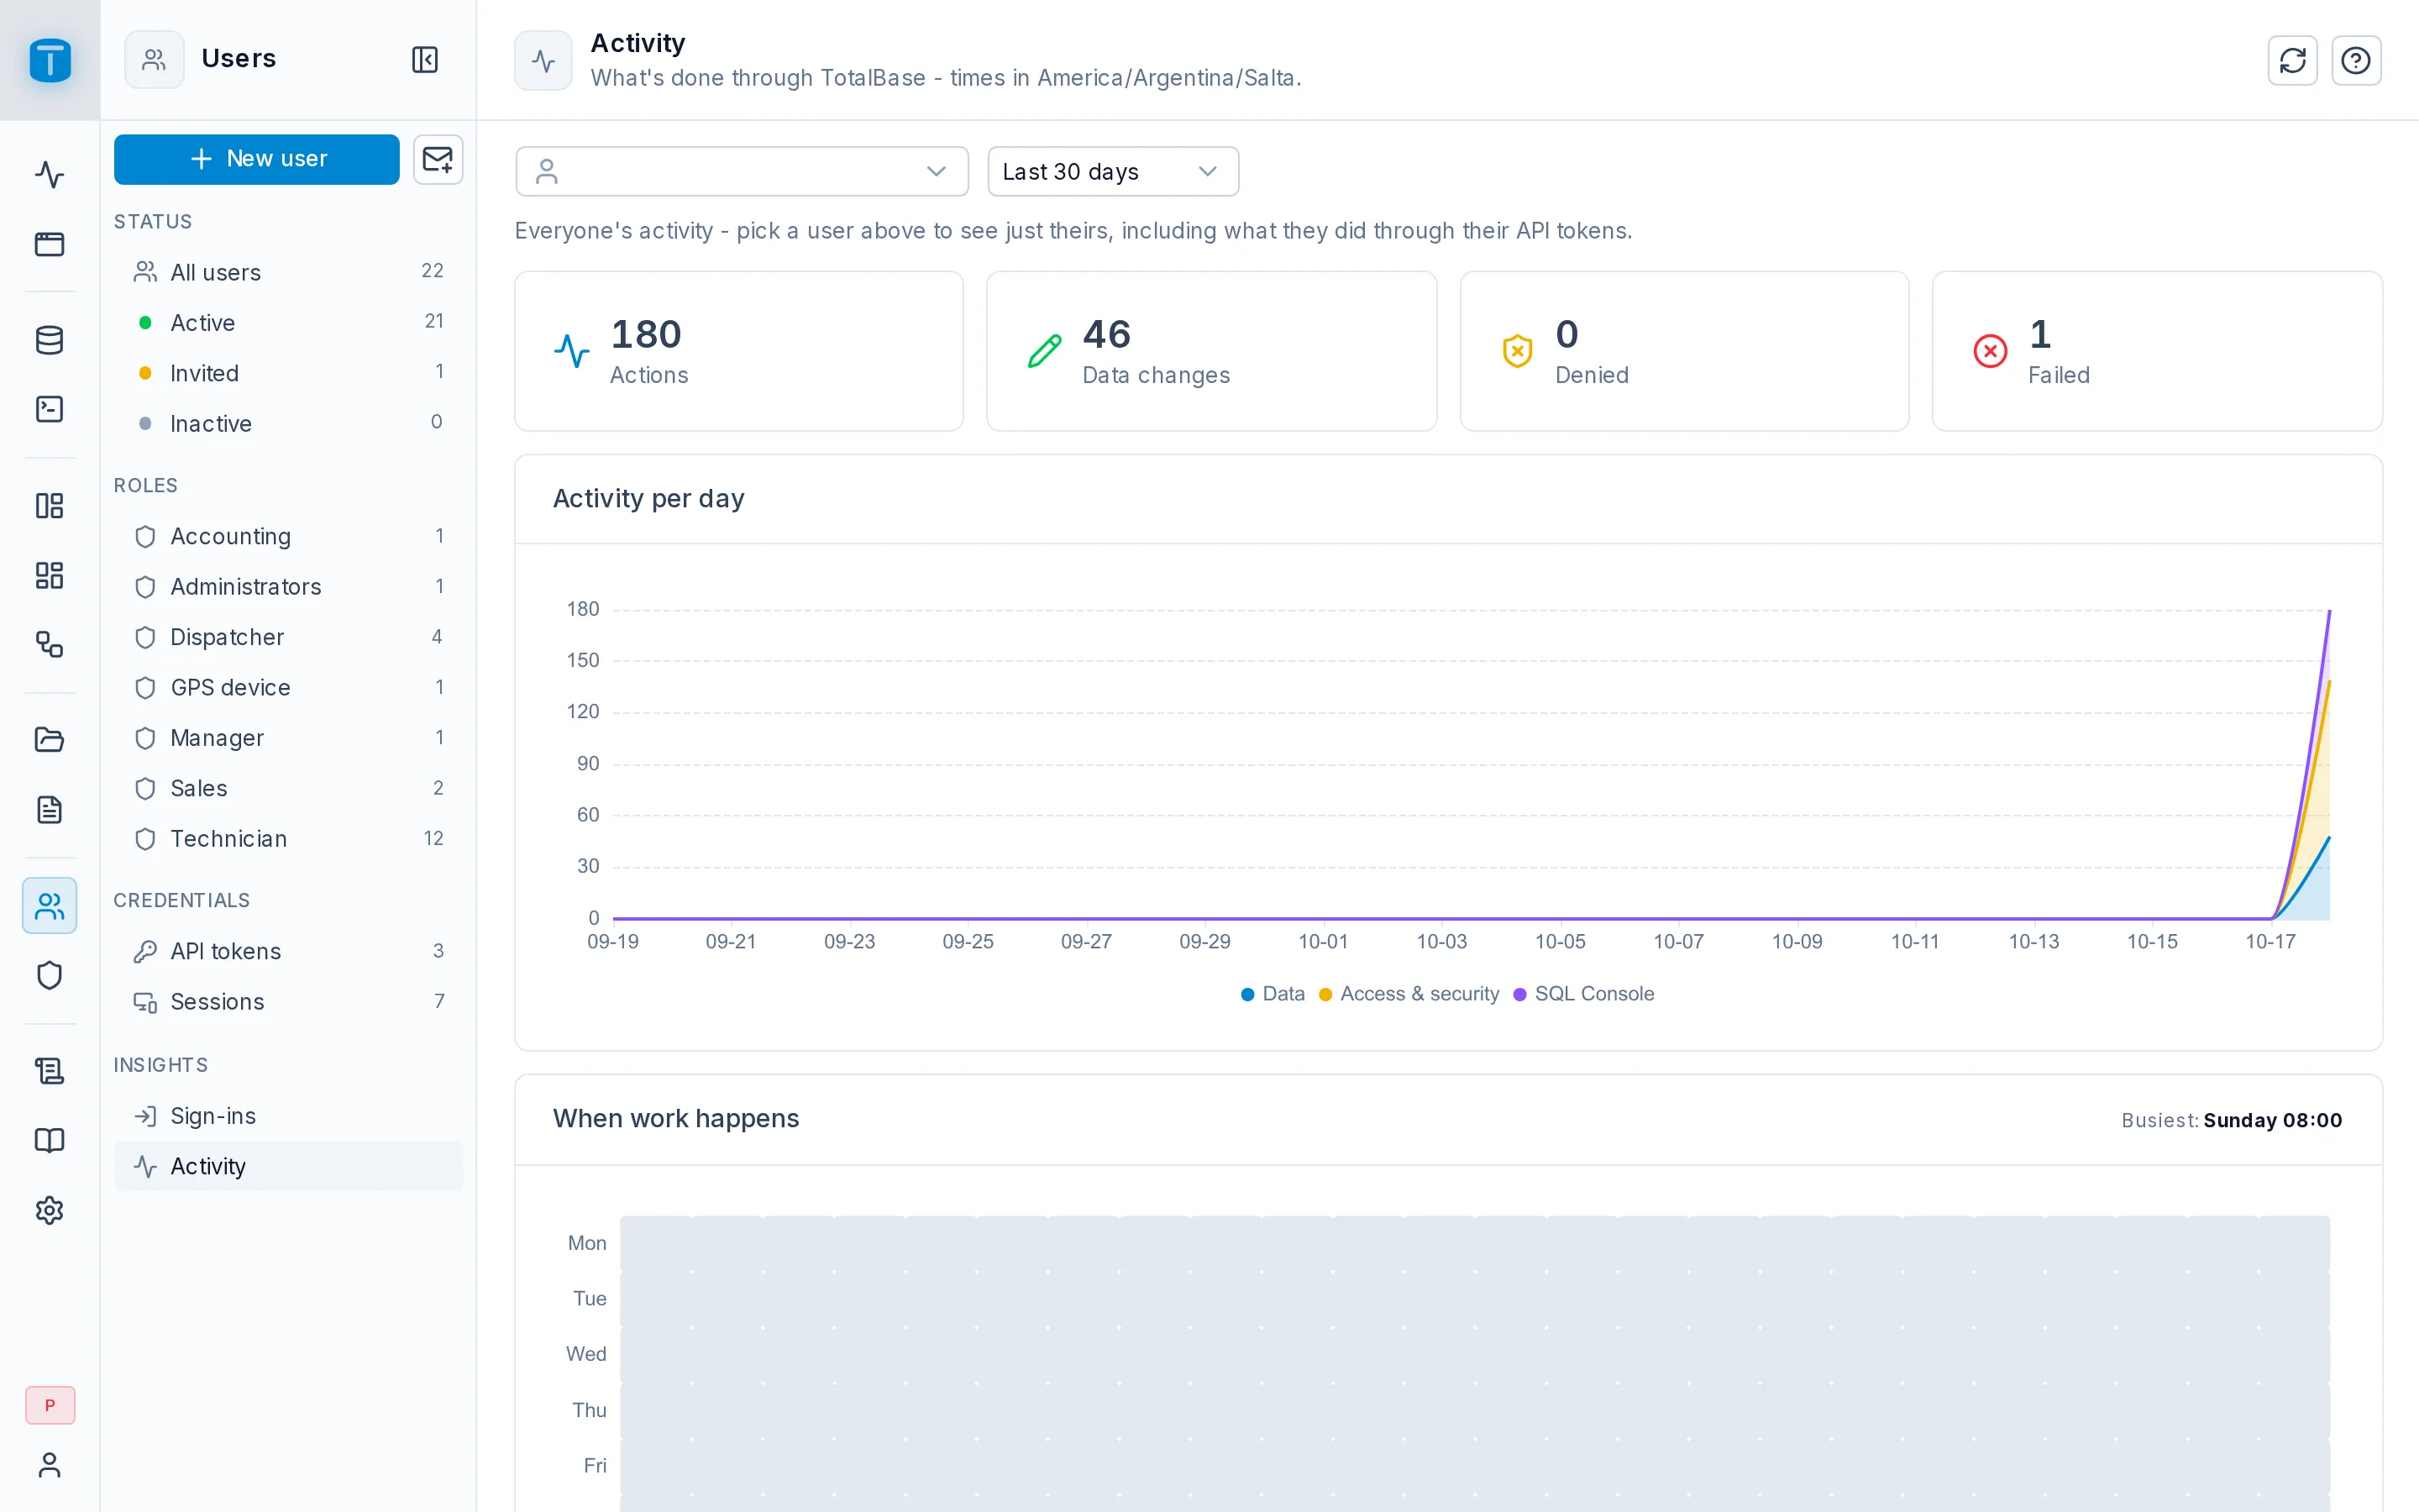Filter by Inactive status
The height and width of the screenshot is (1512, 2419).
pyautogui.click(x=289, y=423)
